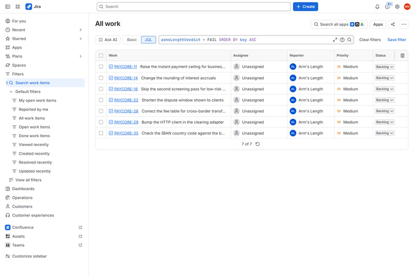Image resolution: width=415 pixels, height=276 pixels.
Task: Open the MD profile avatar
Action: (x=407, y=7)
